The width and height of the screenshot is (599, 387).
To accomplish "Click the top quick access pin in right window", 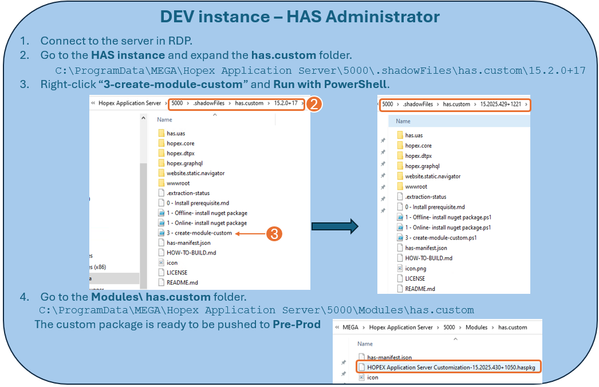I will coord(383,141).
